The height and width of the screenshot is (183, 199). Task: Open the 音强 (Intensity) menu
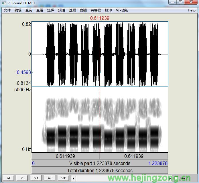(83, 10)
